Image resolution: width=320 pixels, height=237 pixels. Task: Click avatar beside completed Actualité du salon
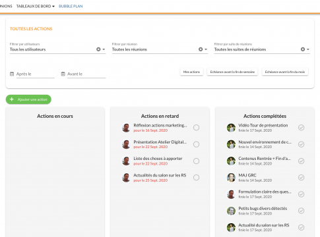231,227
